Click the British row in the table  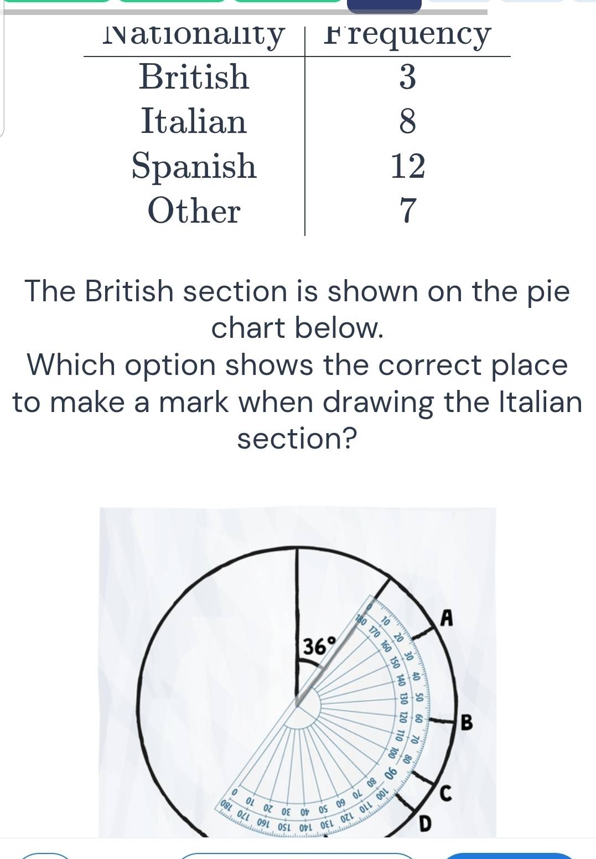click(x=297, y=77)
